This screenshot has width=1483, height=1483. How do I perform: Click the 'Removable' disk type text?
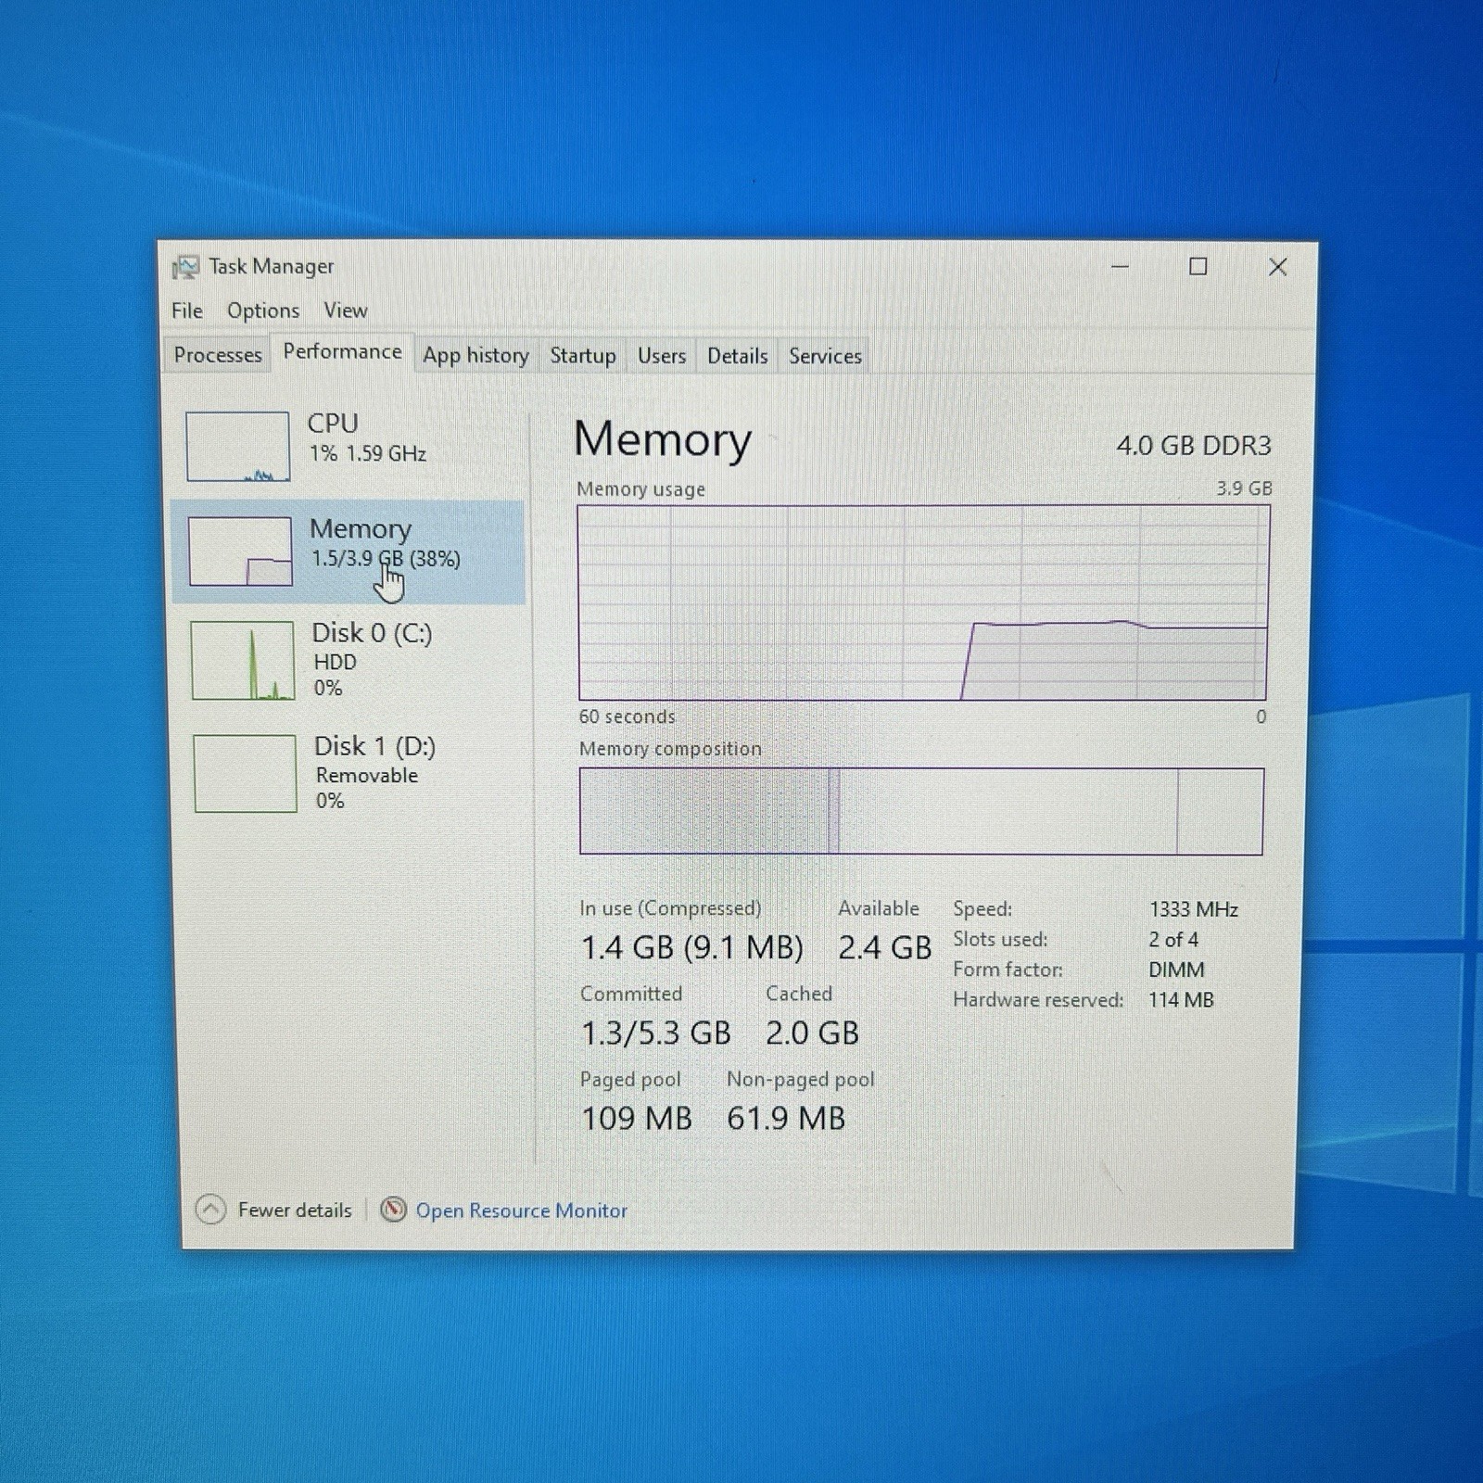tap(367, 776)
